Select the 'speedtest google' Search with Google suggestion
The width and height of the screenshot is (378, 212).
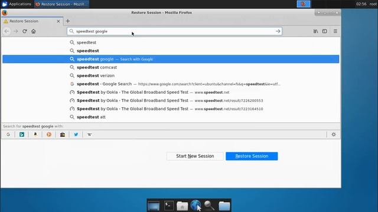click(171, 59)
